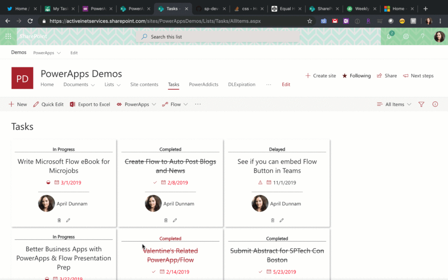The height and width of the screenshot is (280, 448).
Task: Open the list details info icon
Action: click(435, 105)
